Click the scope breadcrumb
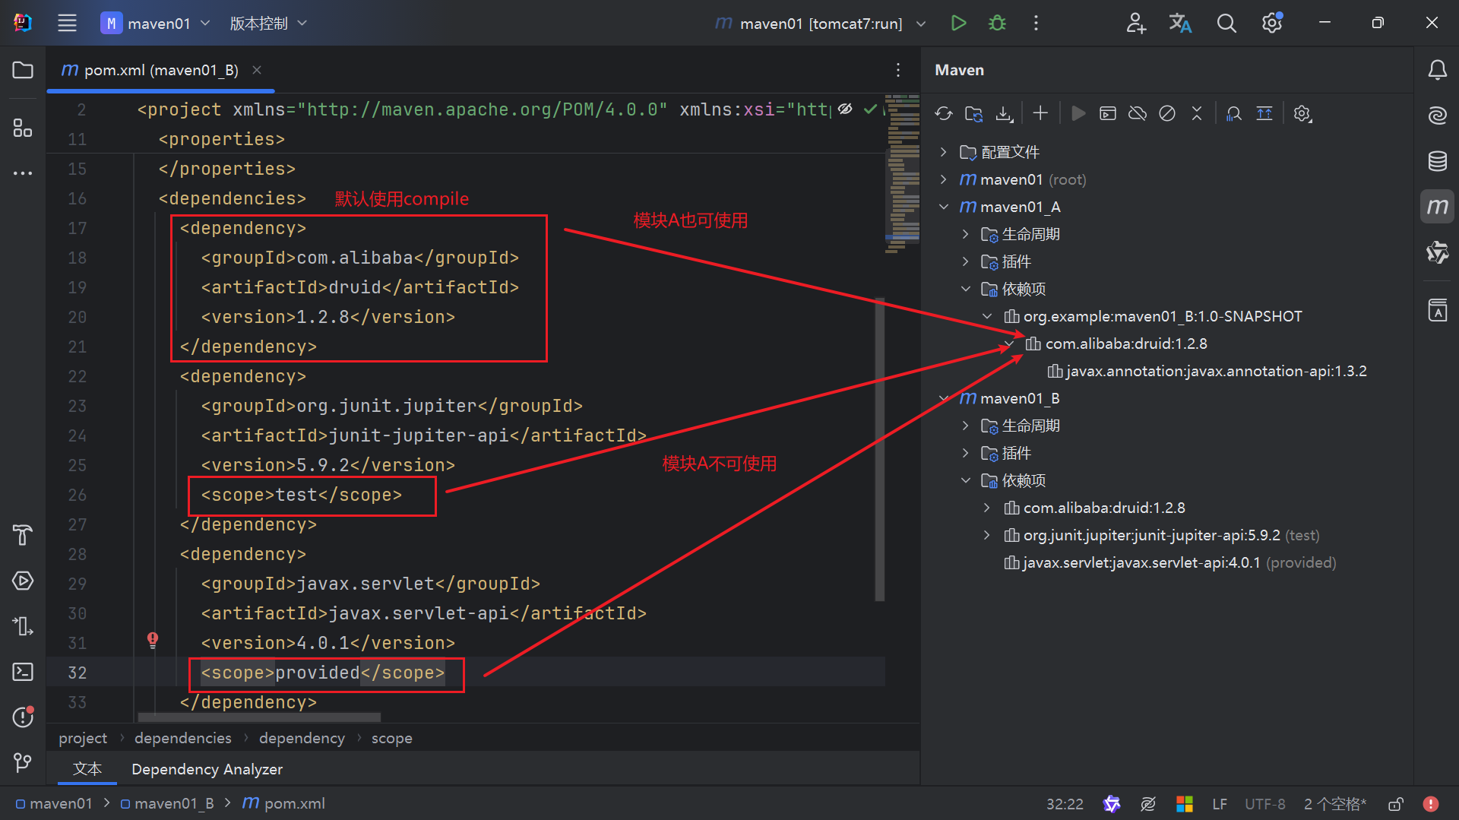The width and height of the screenshot is (1459, 820). pyautogui.click(x=392, y=738)
